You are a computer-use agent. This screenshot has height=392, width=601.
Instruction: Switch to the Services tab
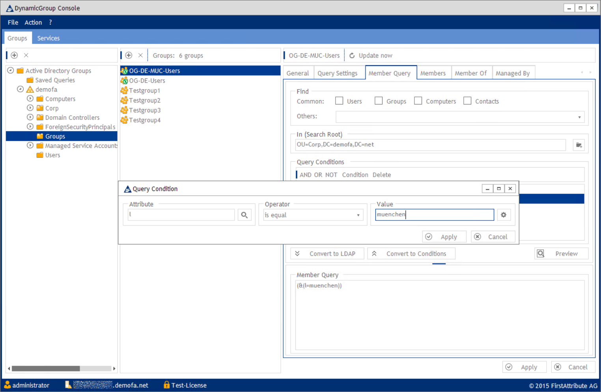click(x=49, y=38)
